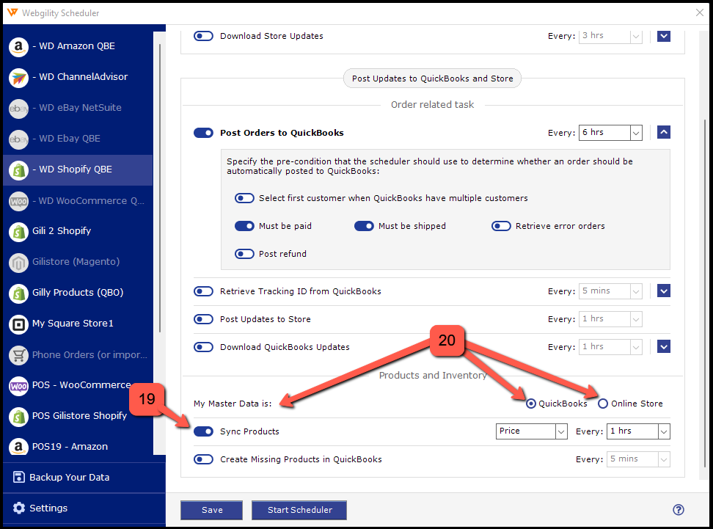Image resolution: width=713 pixels, height=529 pixels.
Task: Select Gilly Products (QBO) in sidebar
Action: tap(77, 293)
